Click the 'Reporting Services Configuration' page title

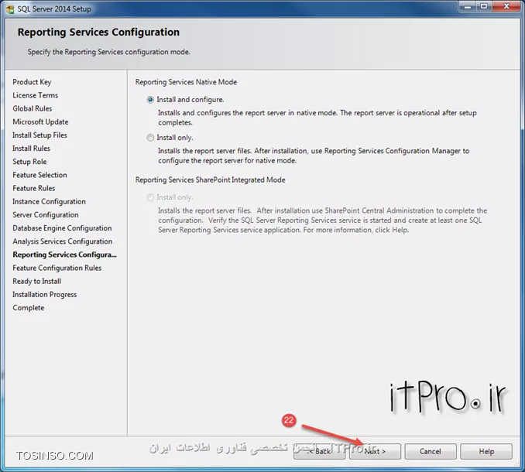tap(98, 32)
